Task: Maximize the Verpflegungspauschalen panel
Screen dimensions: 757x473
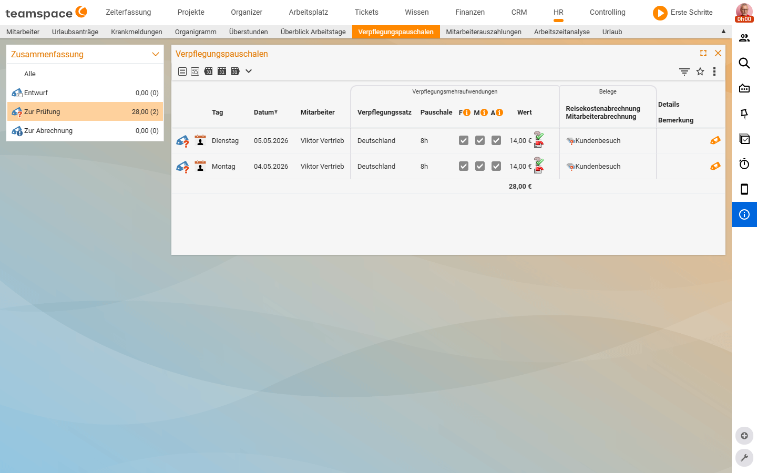Action: (x=703, y=53)
